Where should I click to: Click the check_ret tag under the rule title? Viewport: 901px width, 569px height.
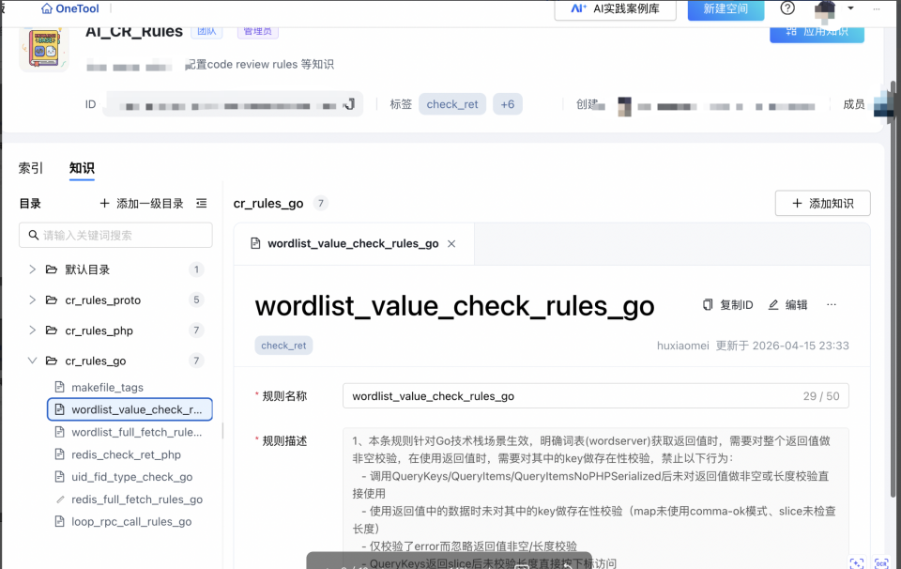coord(283,346)
